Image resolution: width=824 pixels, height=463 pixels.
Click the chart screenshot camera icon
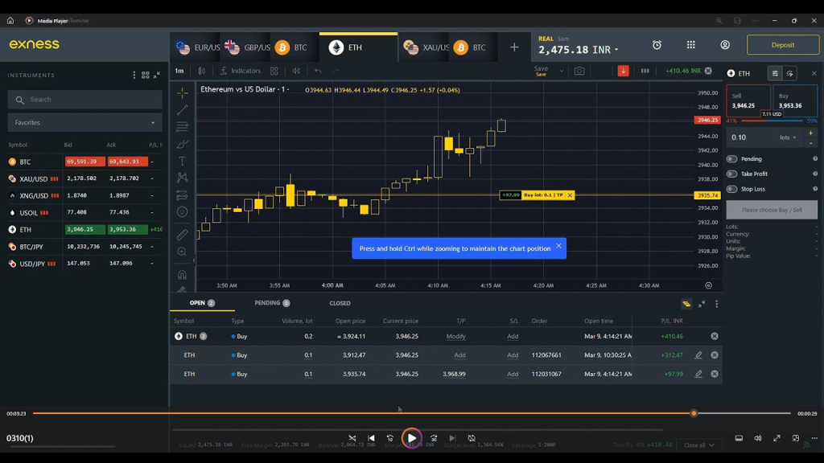[579, 71]
